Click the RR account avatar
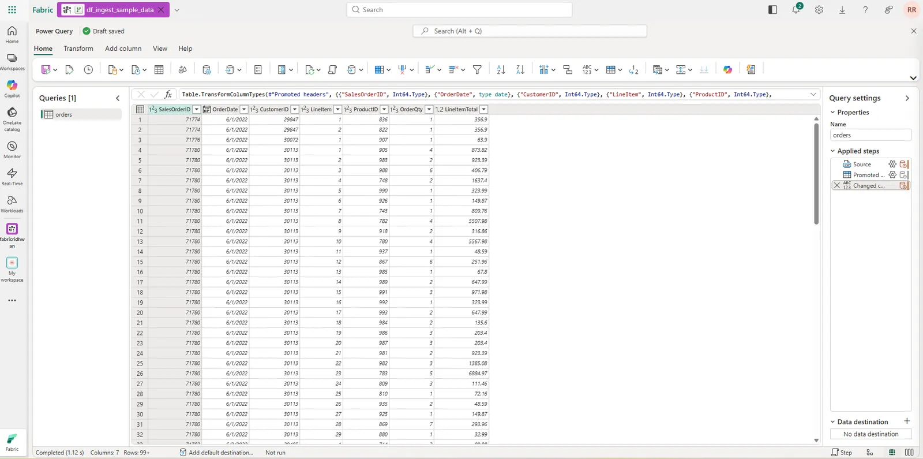 click(911, 10)
